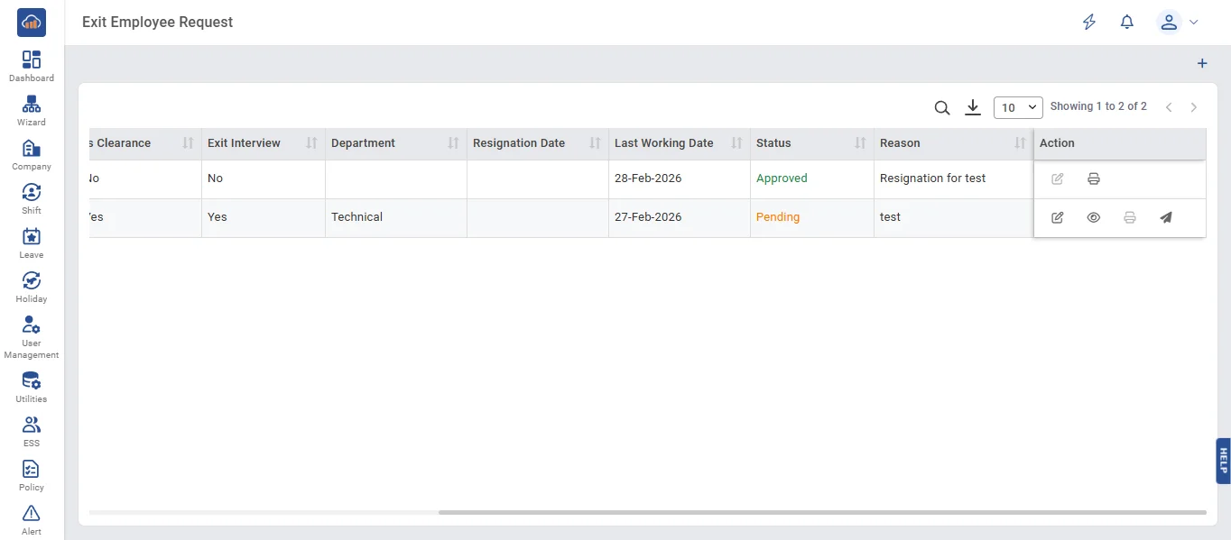Click the search magnifier icon above table
The image size is (1231, 540).
pos(941,107)
